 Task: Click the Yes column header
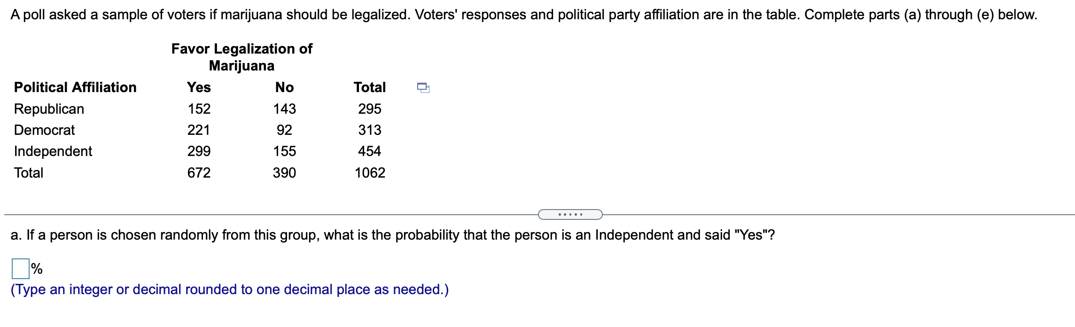coord(199,87)
